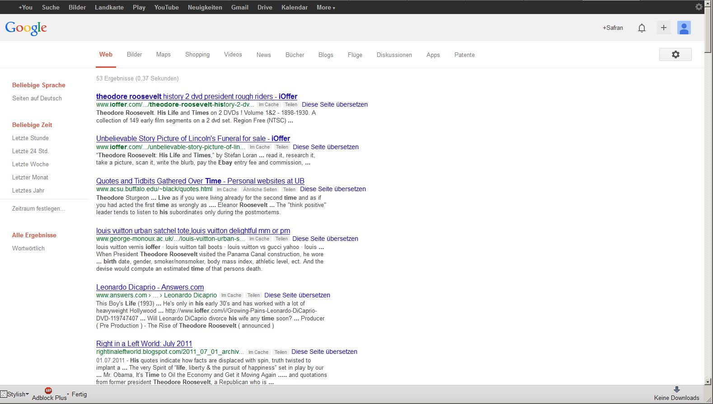The width and height of the screenshot is (713, 404).
Task: Select the Web search tab
Action: [x=106, y=55]
